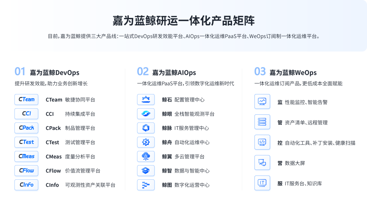Select 鲸翼 多云管理平台 text

click(x=183, y=157)
